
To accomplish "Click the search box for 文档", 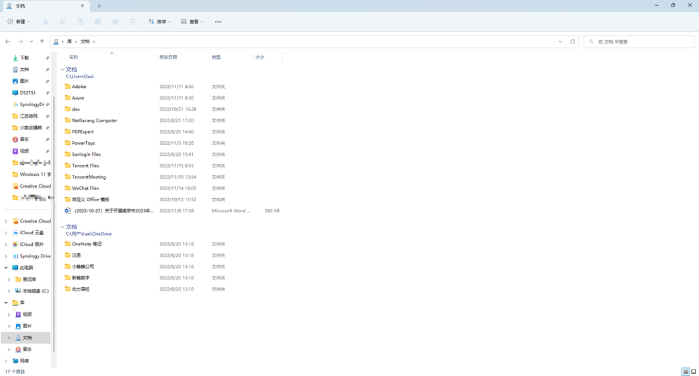I will point(641,41).
